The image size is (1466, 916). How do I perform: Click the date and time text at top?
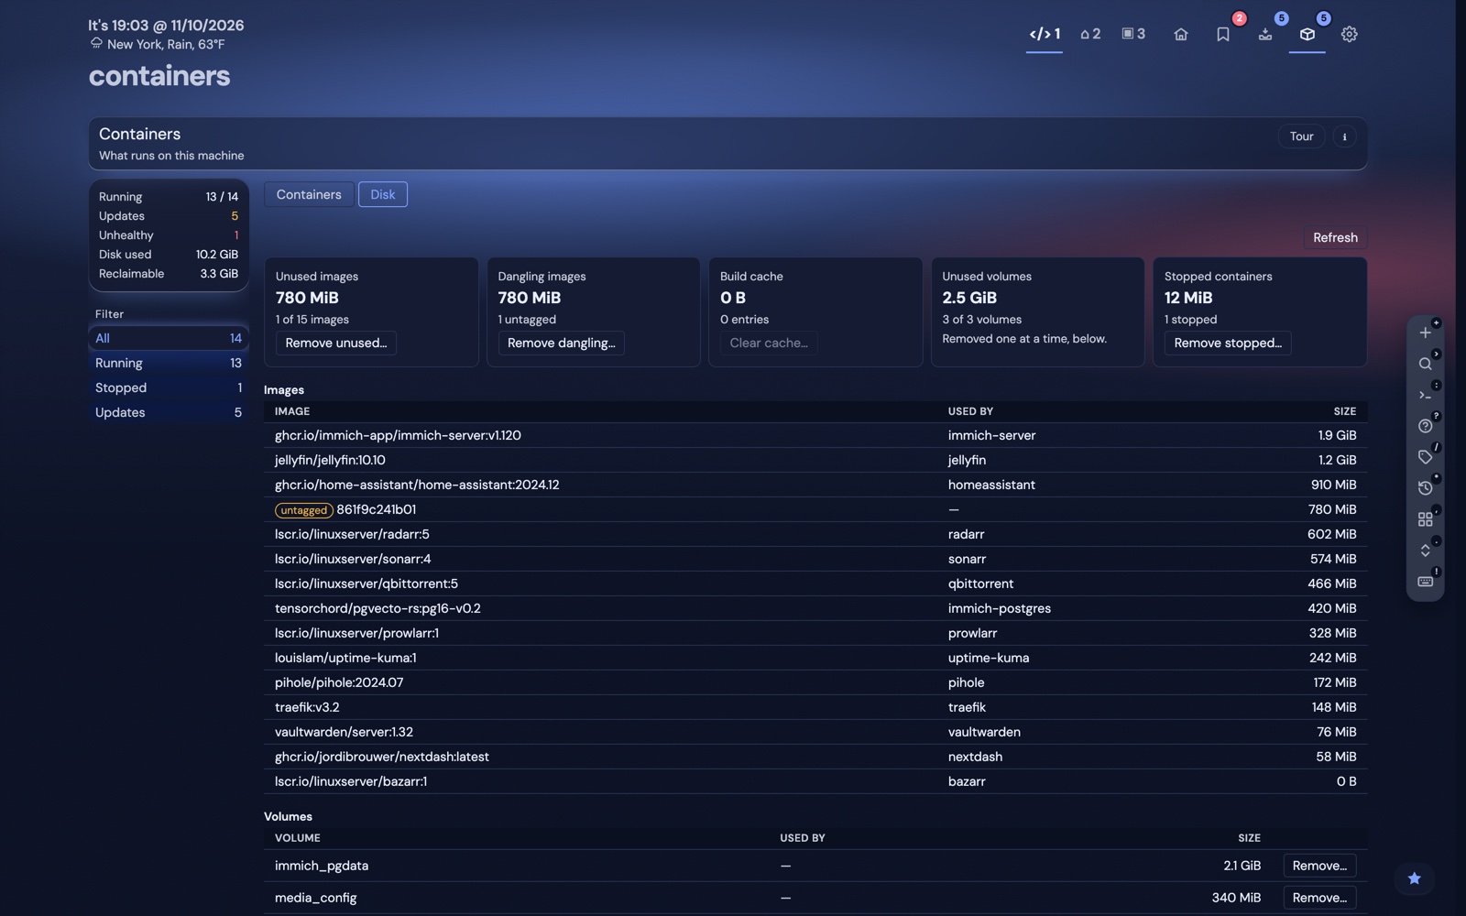click(166, 25)
